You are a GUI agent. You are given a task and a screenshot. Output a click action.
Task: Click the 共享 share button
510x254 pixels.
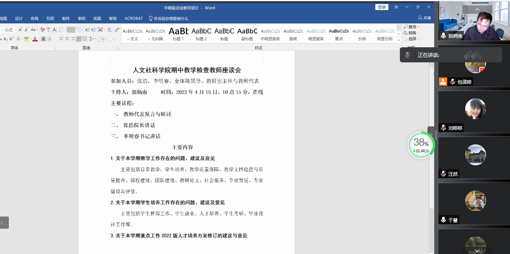424,18
